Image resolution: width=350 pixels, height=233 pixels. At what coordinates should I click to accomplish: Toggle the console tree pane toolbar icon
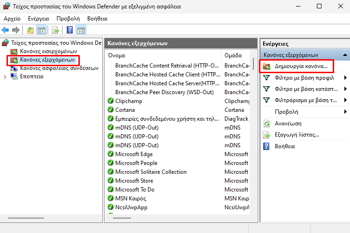tap(41, 30)
